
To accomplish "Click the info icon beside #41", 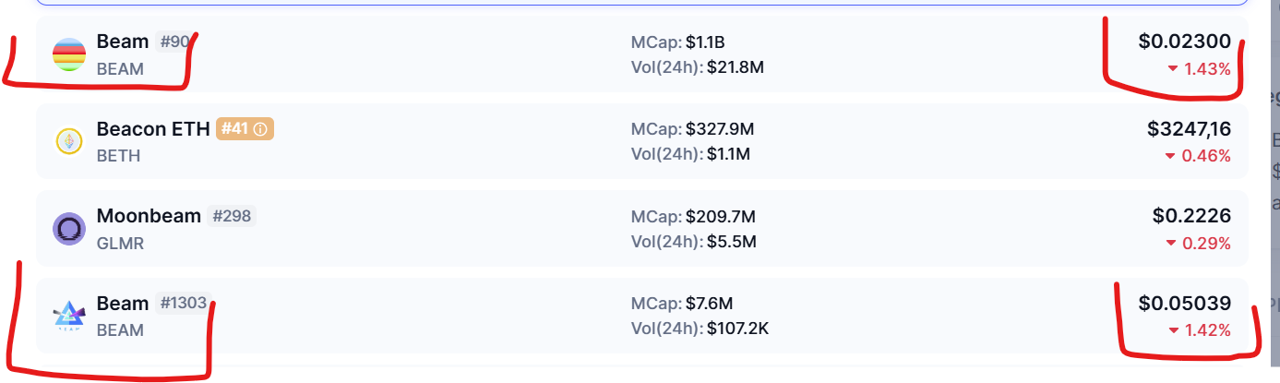I will pos(260,129).
